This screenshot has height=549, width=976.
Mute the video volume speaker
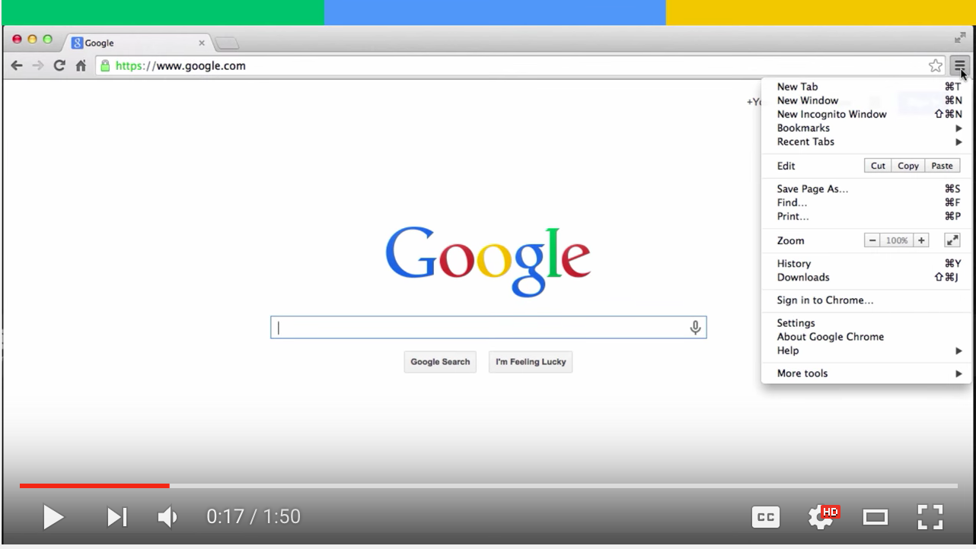tap(167, 517)
